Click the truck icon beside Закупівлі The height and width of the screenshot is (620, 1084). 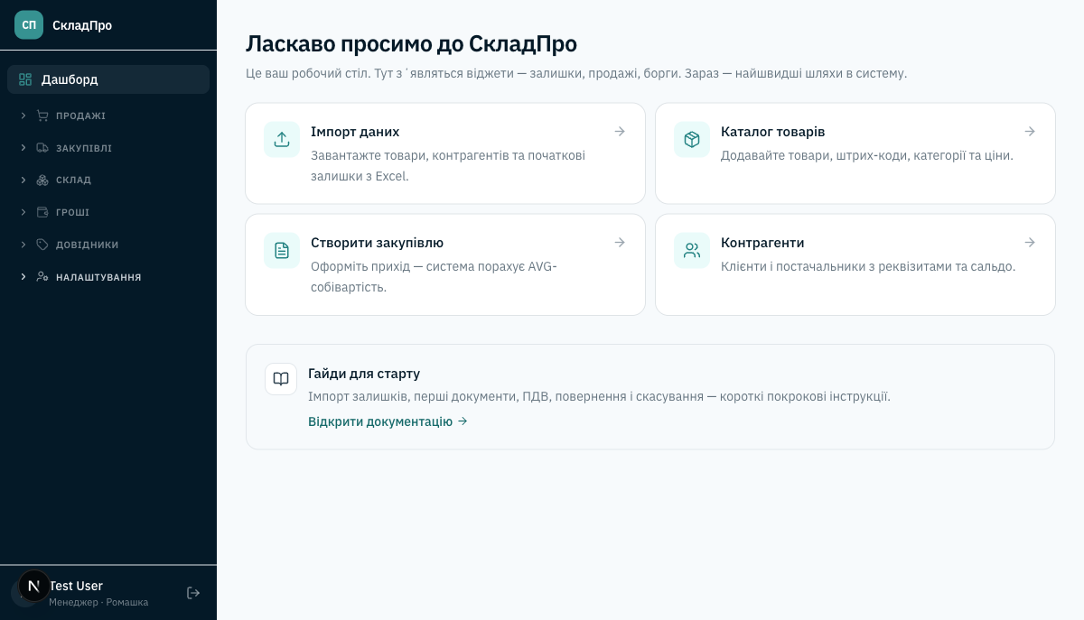(x=42, y=148)
